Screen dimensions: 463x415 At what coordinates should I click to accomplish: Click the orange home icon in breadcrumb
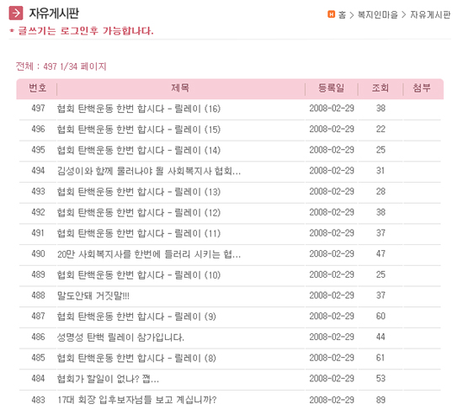pyautogui.click(x=331, y=13)
